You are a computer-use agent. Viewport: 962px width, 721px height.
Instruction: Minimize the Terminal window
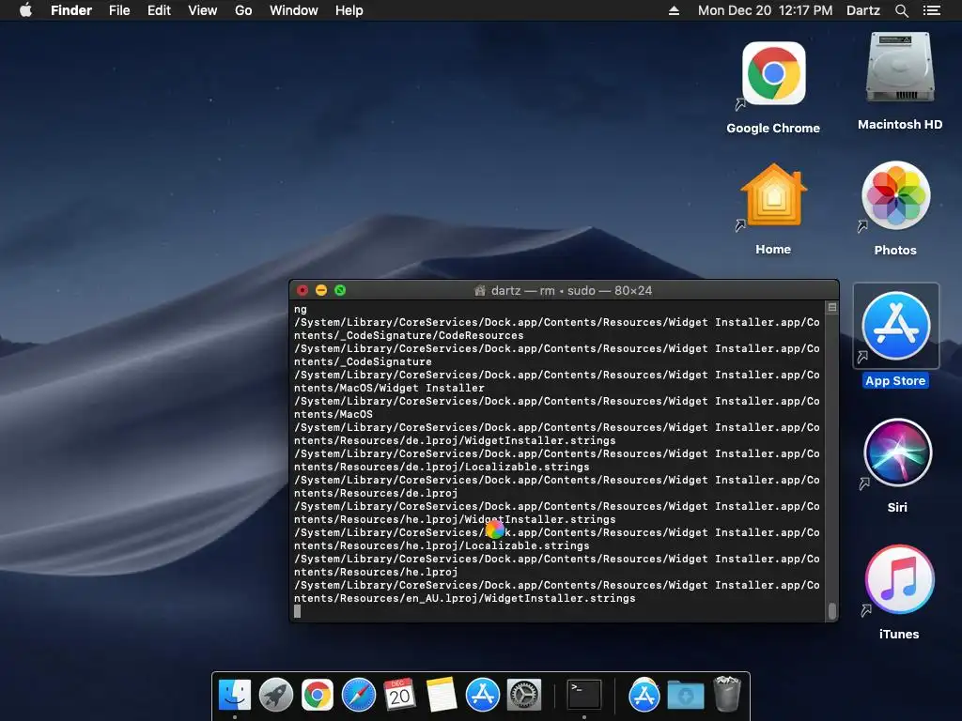(321, 290)
